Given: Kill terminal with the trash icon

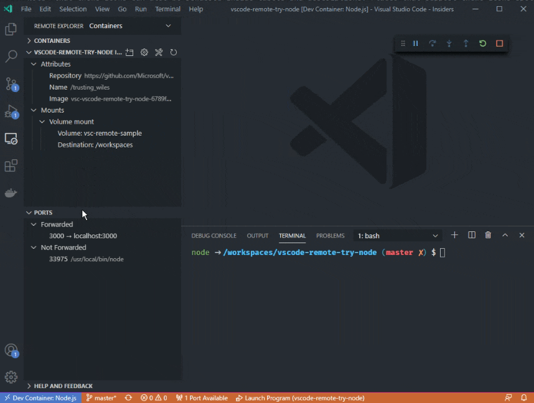Looking at the screenshot, I should pyautogui.click(x=488, y=235).
